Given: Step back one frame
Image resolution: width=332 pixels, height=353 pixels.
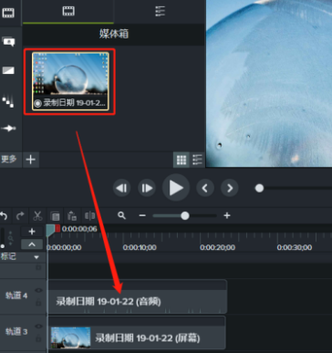Looking at the screenshot, I should (122, 188).
